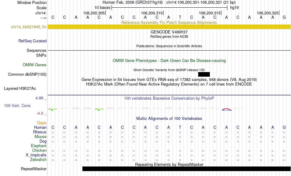The image size is (291, 176).
Task: Click the G base in the Human alignment row
Action: pyautogui.click(x=284, y=127)
